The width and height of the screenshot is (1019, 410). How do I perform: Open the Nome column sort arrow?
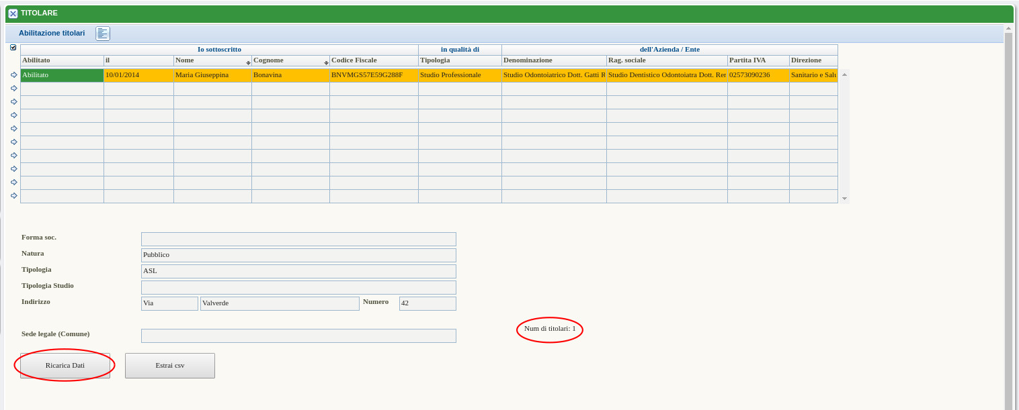[x=248, y=63]
